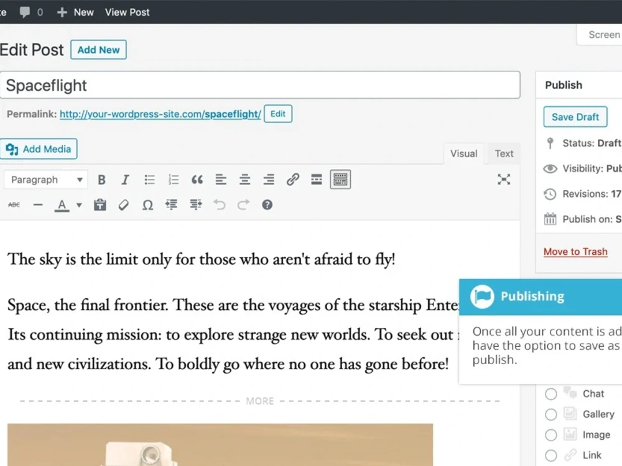Image resolution: width=622 pixels, height=466 pixels.
Task: Clear formatting with the eraser icon
Action: tap(124, 205)
